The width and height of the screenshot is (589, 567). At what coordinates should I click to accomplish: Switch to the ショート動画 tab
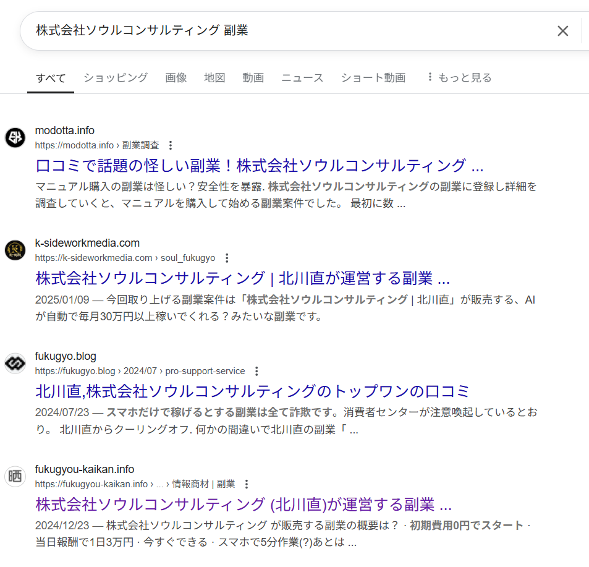click(x=373, y=78)
